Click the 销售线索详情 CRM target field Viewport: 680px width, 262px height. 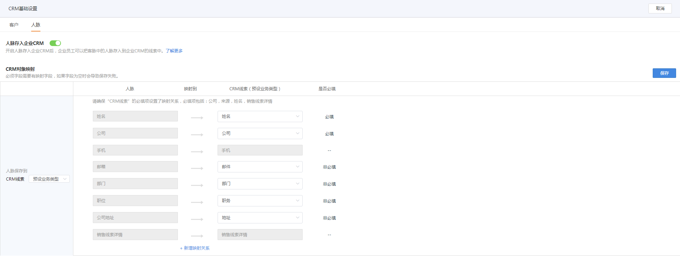click(260, 235)
